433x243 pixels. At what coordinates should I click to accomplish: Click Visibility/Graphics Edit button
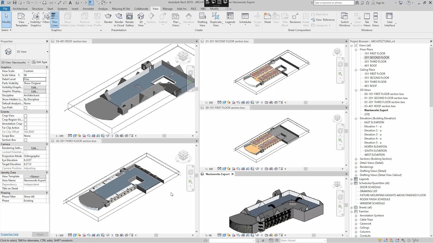35,87
